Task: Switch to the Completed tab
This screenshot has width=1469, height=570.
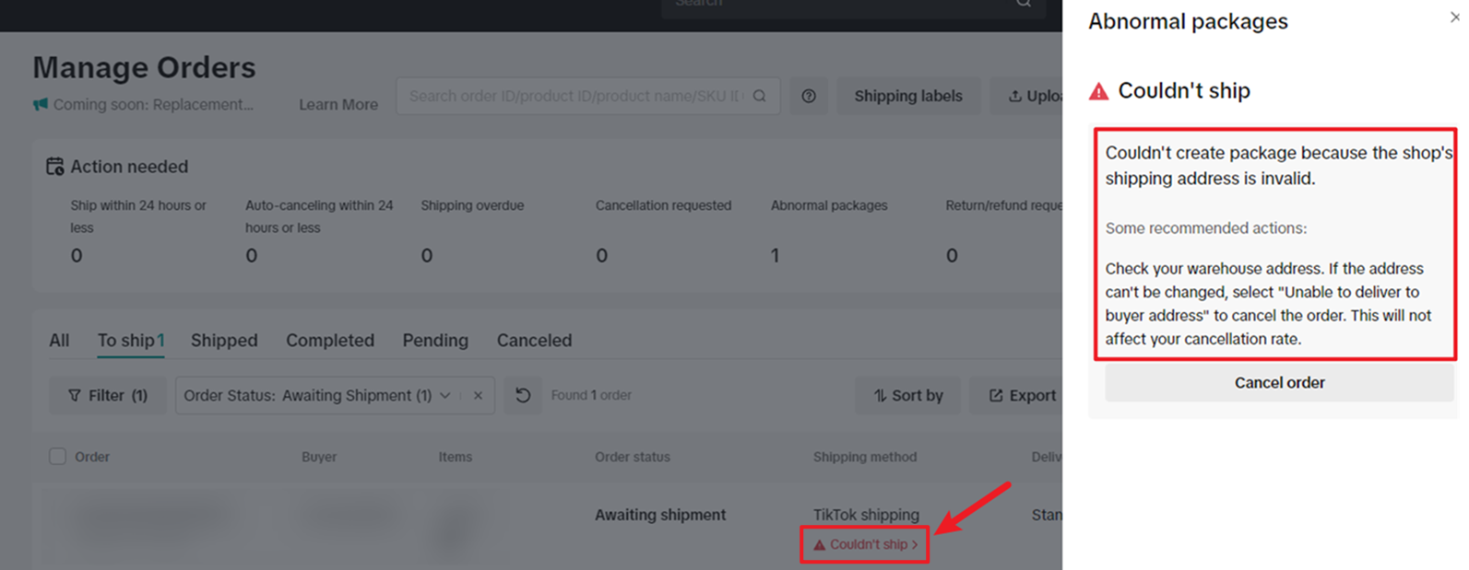Action: (330, 340)
